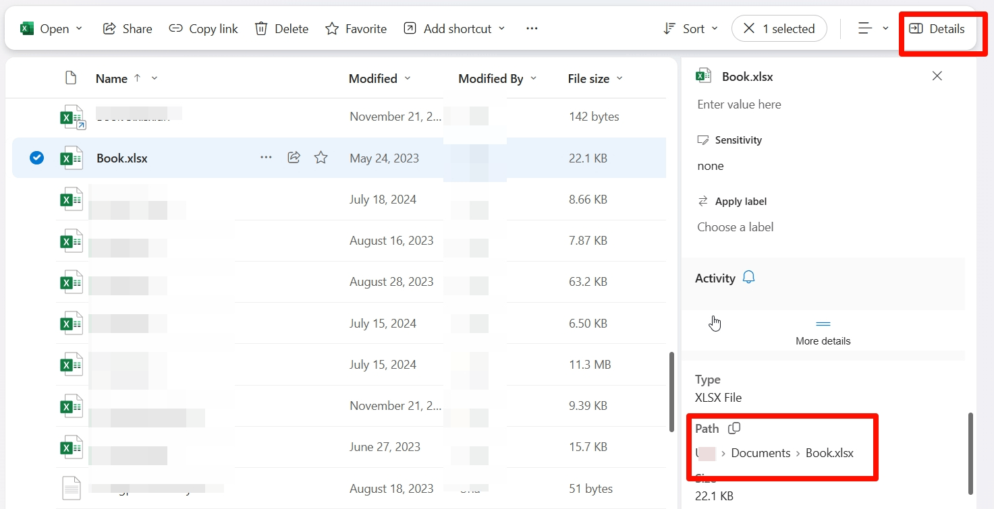
Task: Click the Excel icon in the 8.66 KB row
Action: (x=72, y=200)
